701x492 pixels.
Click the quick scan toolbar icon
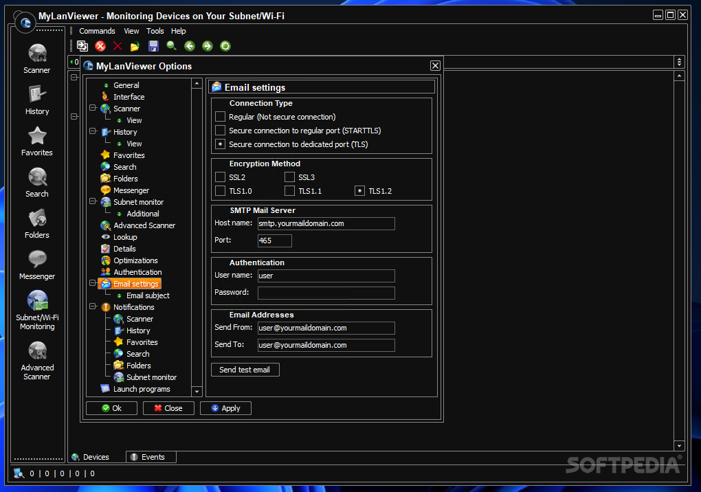click(x=82, y=46)
